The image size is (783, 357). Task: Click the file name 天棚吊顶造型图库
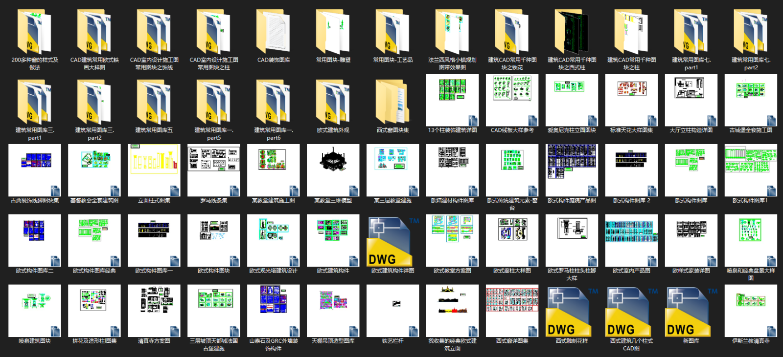(x=333, y=341)
